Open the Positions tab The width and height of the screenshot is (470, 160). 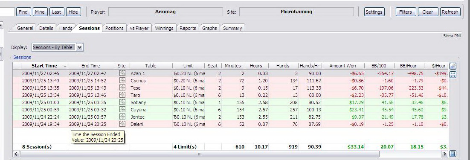[114, 28]
